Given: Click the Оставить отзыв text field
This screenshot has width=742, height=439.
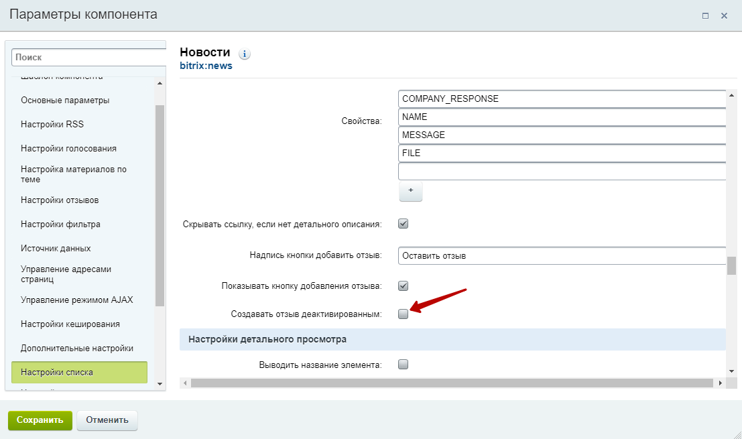Looking at the screenshot, I should (562, 256).
